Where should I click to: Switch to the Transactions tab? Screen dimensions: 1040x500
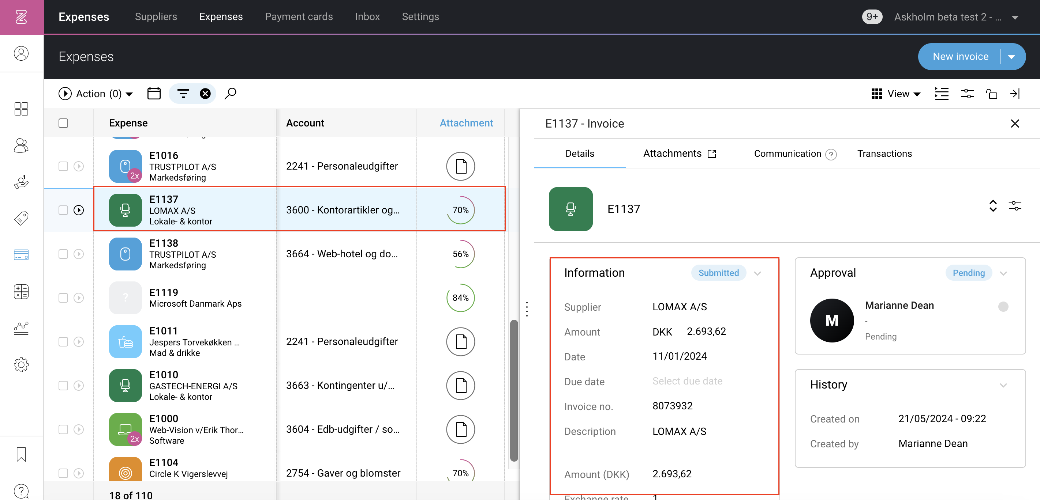(x=884, y=154)
